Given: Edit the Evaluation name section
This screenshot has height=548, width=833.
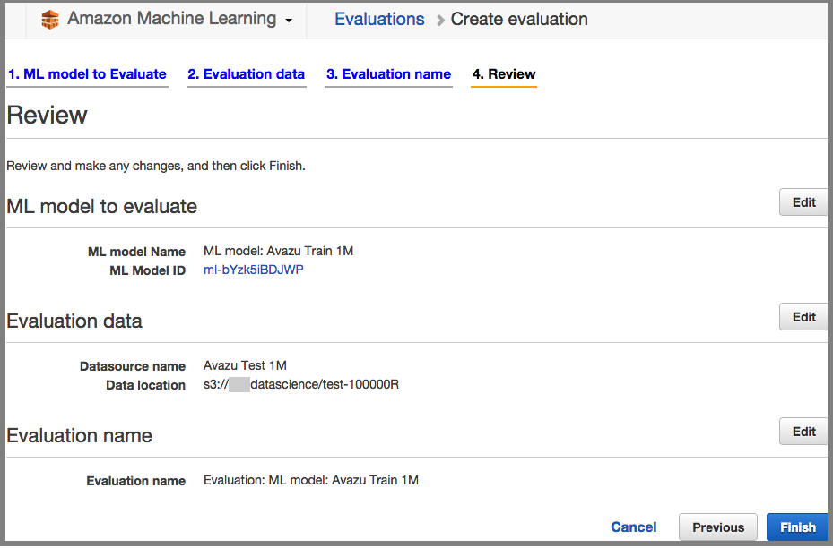Looking at the screenshot, I should tap(803, 432).
